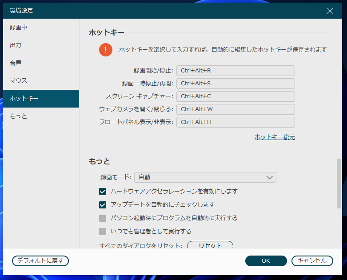Select the ウェブカメラを開く/閉じる hotkey field

pos(235,109)
